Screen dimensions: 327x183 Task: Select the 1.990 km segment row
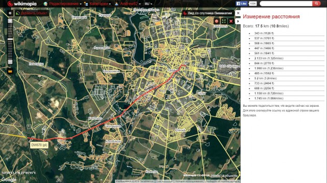coord(286,68)
